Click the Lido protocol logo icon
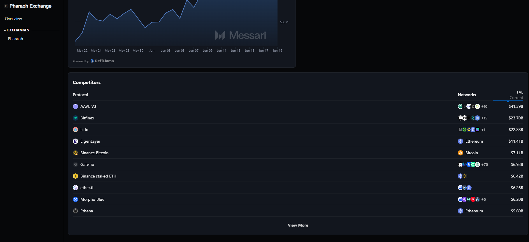This screenshot has height=242, width=529. [x=75, y=130]
